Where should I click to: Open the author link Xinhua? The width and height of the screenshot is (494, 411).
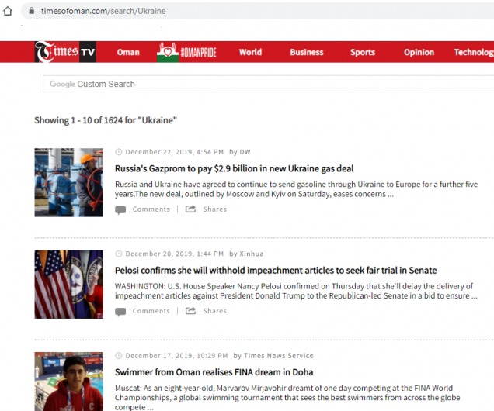(x=252, y=254)
